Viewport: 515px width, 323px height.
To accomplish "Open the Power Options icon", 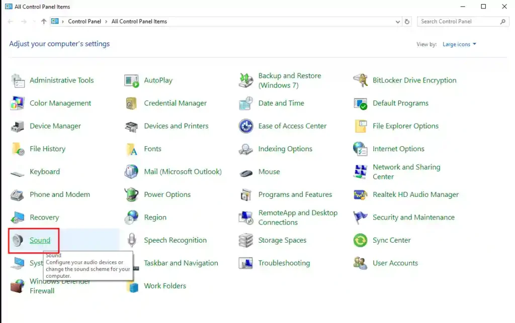I will coord(132,194).
